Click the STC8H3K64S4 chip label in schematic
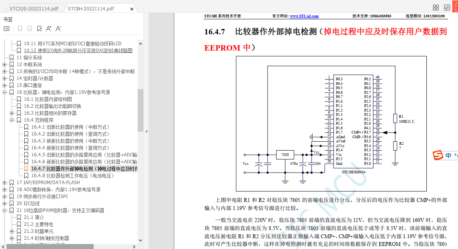The height and width of the screenshot is (249, 458). pos(354,172)
